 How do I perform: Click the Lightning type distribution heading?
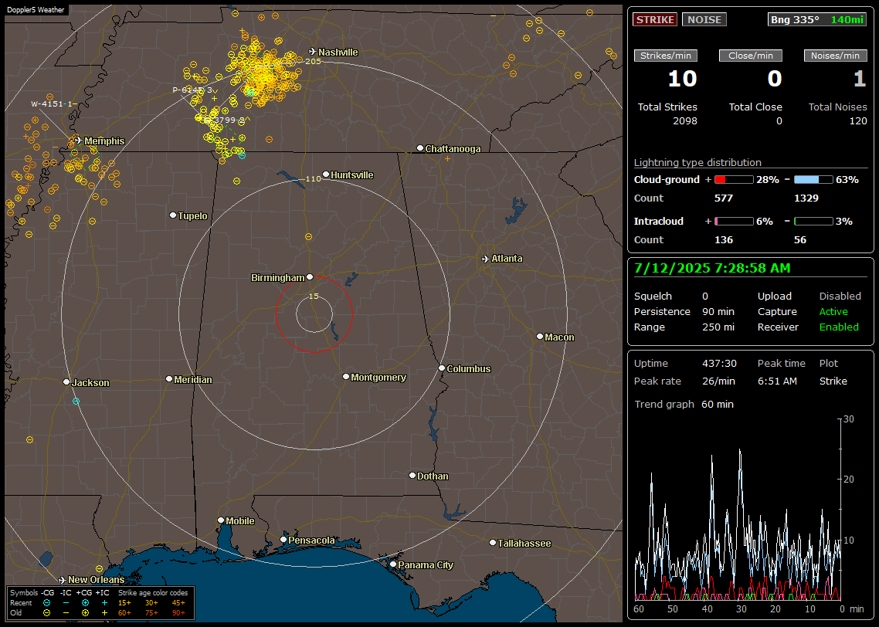[697, 162]
